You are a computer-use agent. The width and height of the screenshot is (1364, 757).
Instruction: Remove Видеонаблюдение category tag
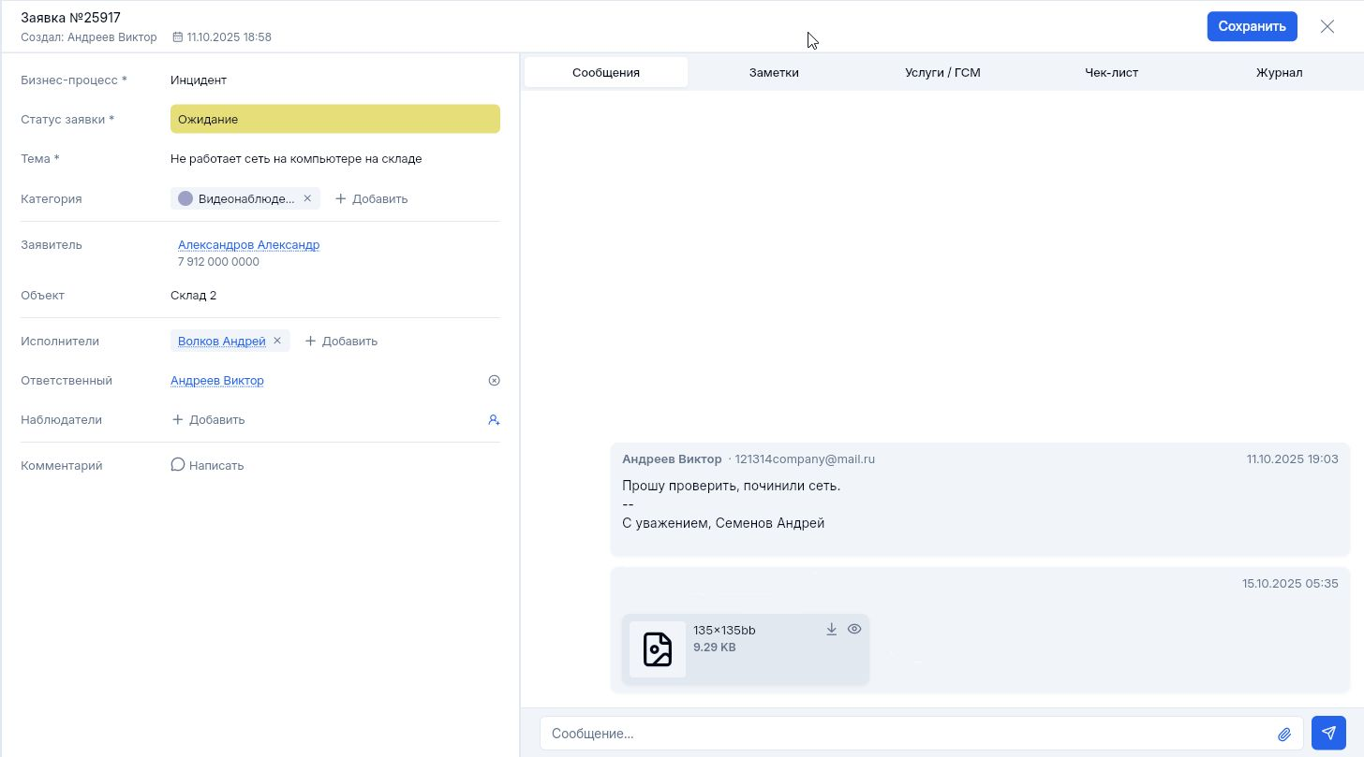tap(307, 198)
